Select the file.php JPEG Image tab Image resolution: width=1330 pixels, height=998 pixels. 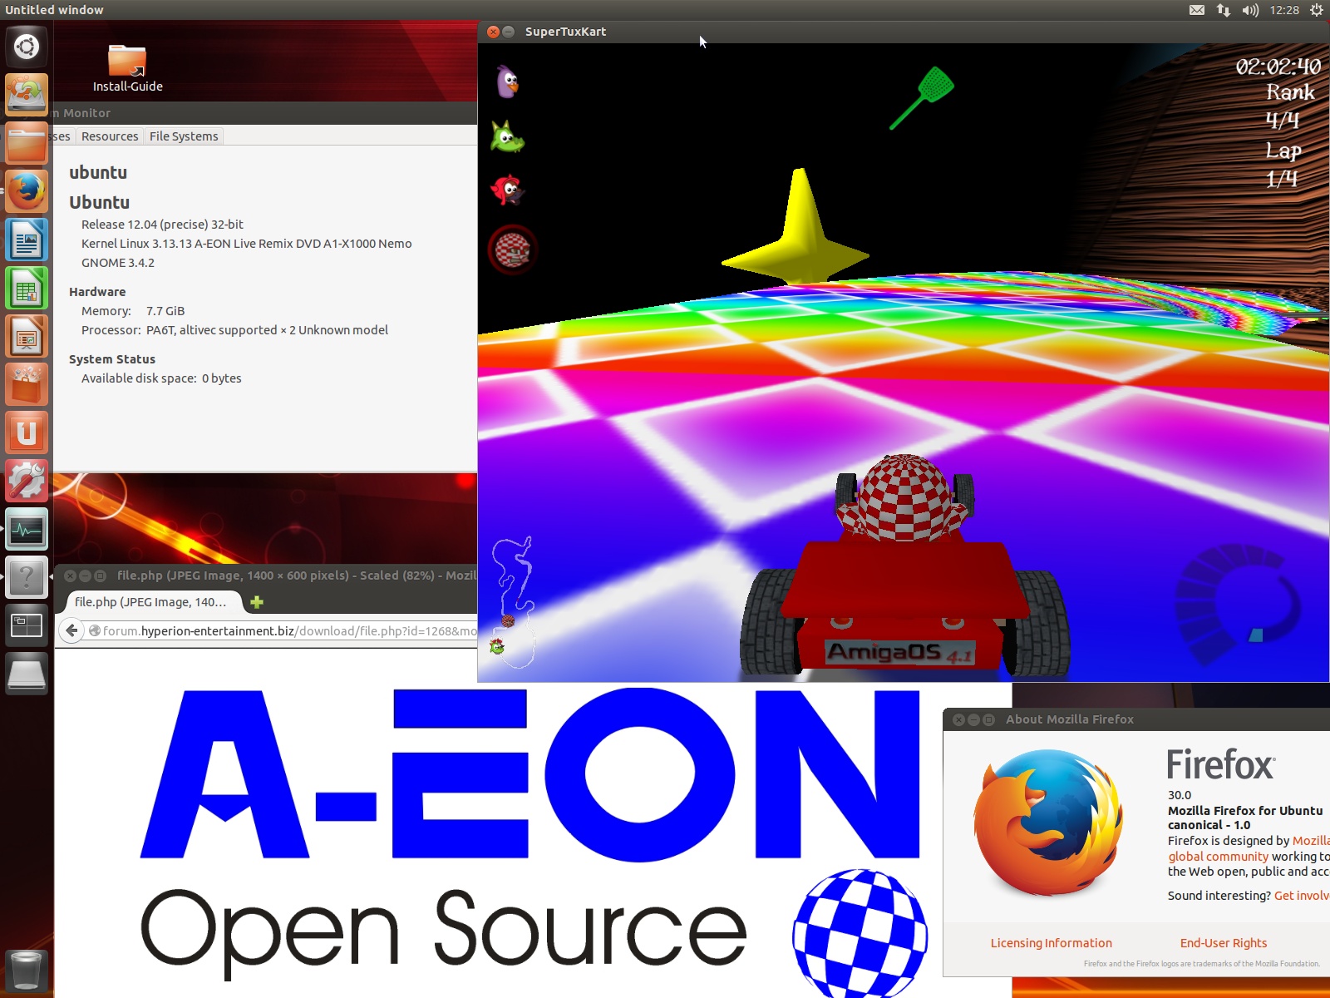[150, 601]
